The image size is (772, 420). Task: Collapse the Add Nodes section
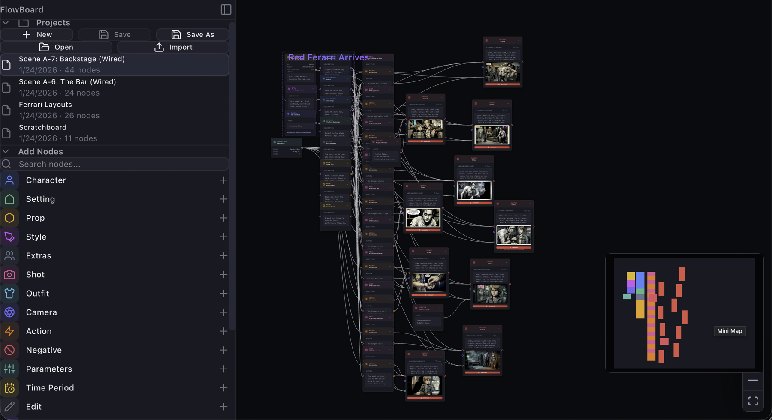coord(6,151)
